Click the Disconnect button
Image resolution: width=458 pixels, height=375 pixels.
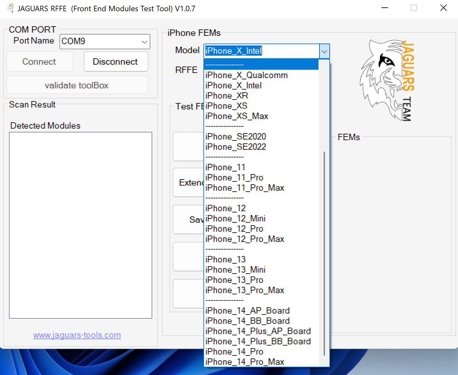pos(116,61)
